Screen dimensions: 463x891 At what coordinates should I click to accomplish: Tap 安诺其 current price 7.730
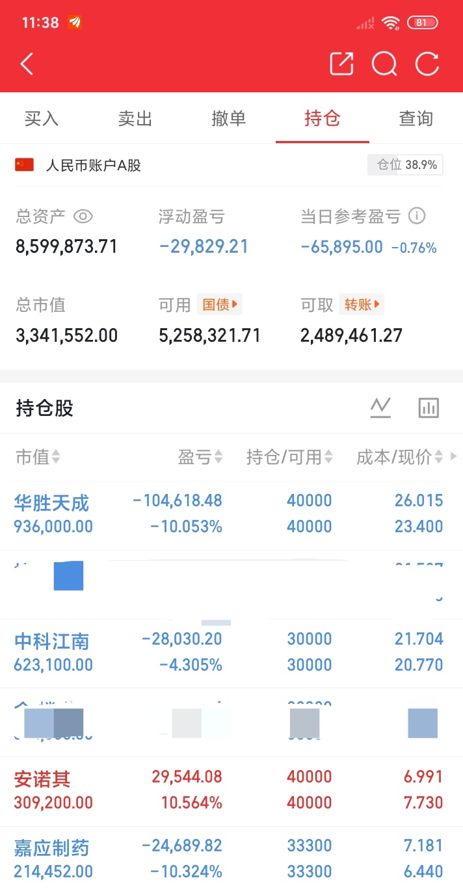coord(423,803)
